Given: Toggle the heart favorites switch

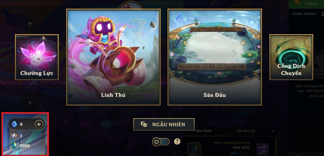Looking at the screenshot, I should (161, 142).
